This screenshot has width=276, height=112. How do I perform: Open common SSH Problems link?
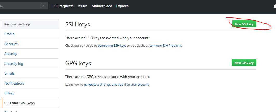point(165,46)
